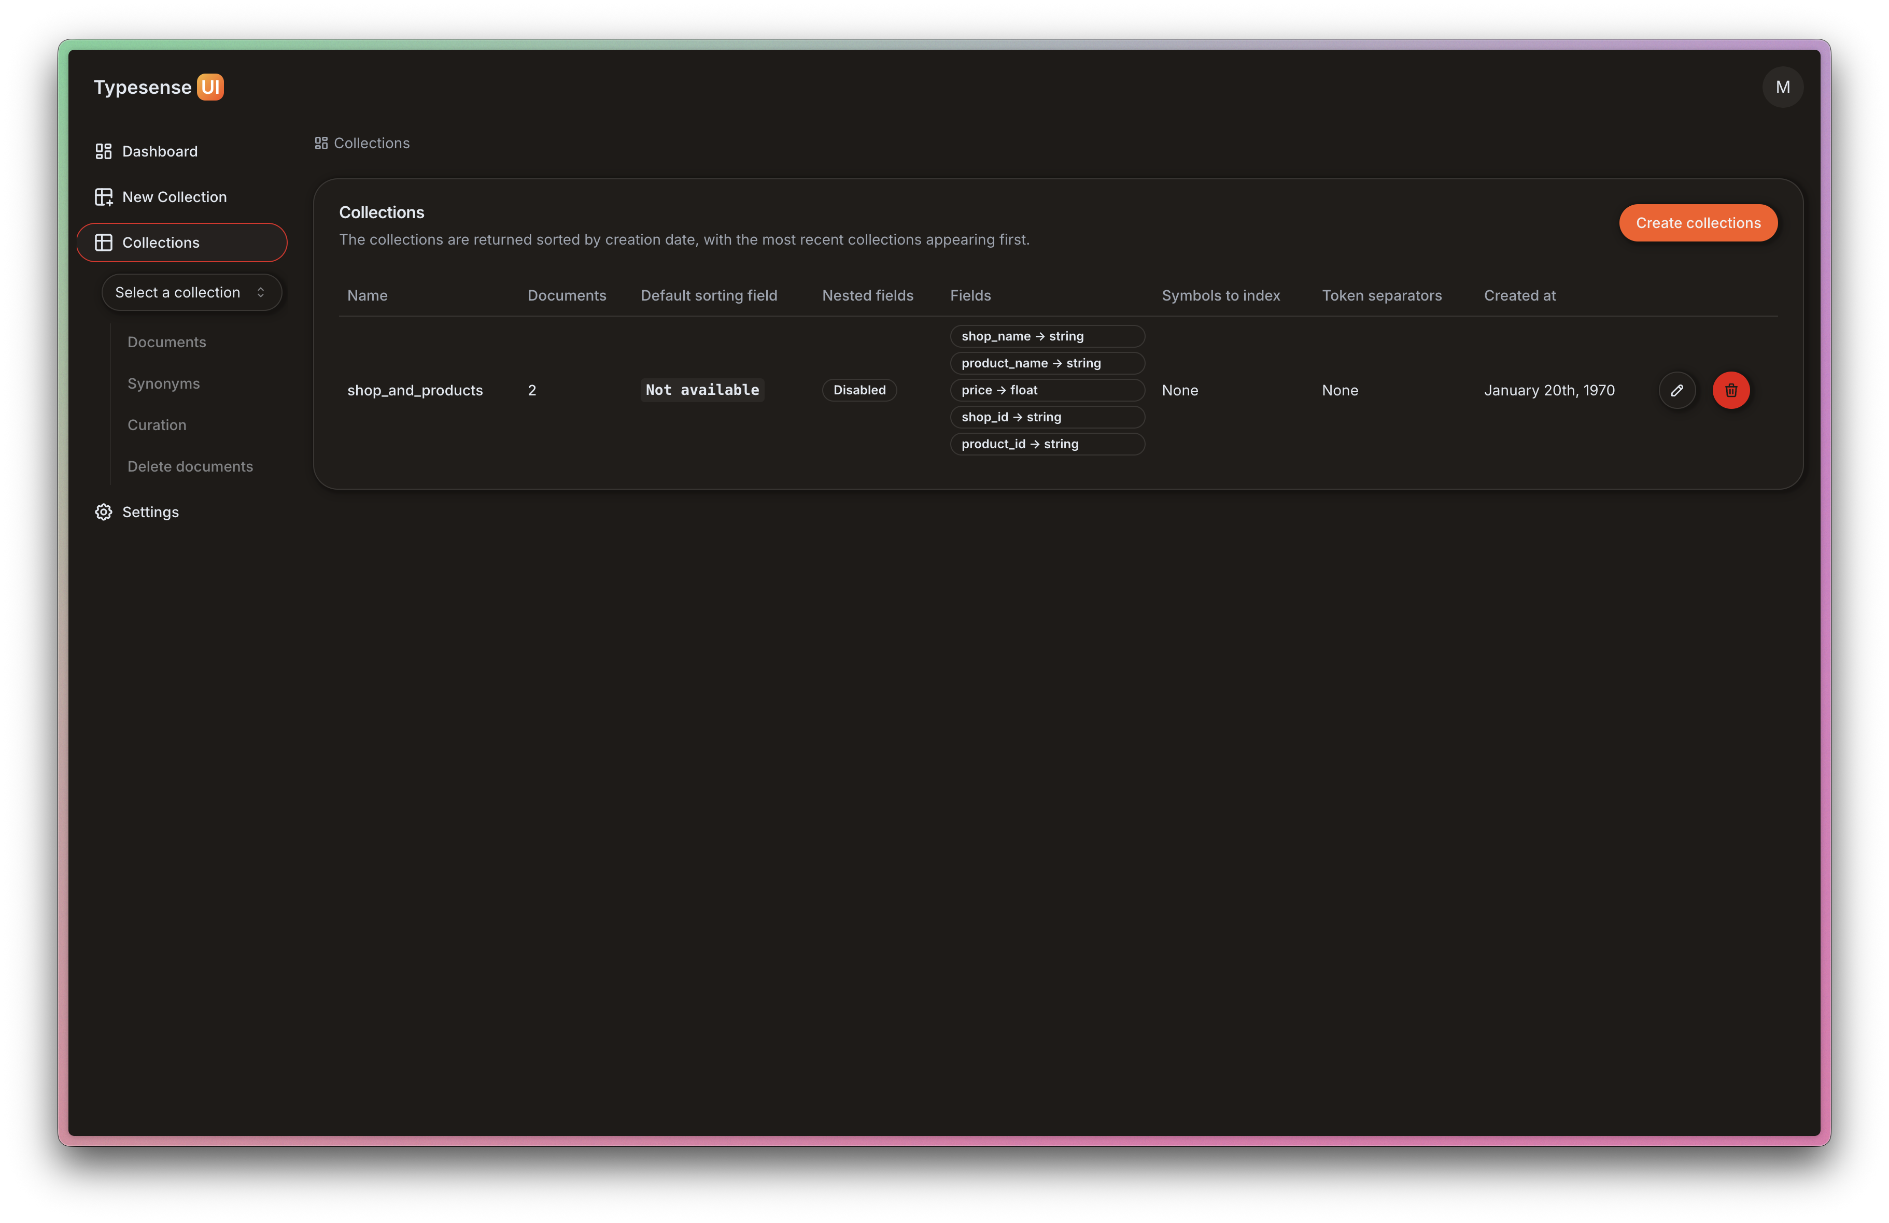
Task: Click the document count 2 cell
Action: click(532, 390)
